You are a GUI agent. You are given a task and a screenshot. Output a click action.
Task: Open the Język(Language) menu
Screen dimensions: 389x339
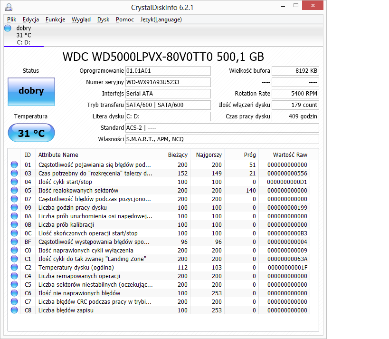(161, 19)
